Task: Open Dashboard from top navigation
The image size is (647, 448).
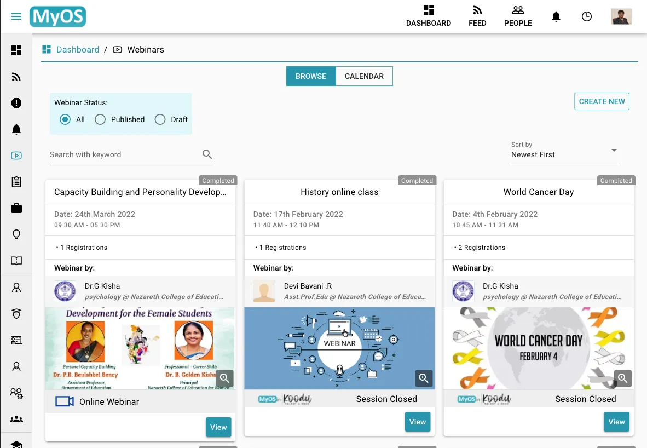Action: click(428, 16)
